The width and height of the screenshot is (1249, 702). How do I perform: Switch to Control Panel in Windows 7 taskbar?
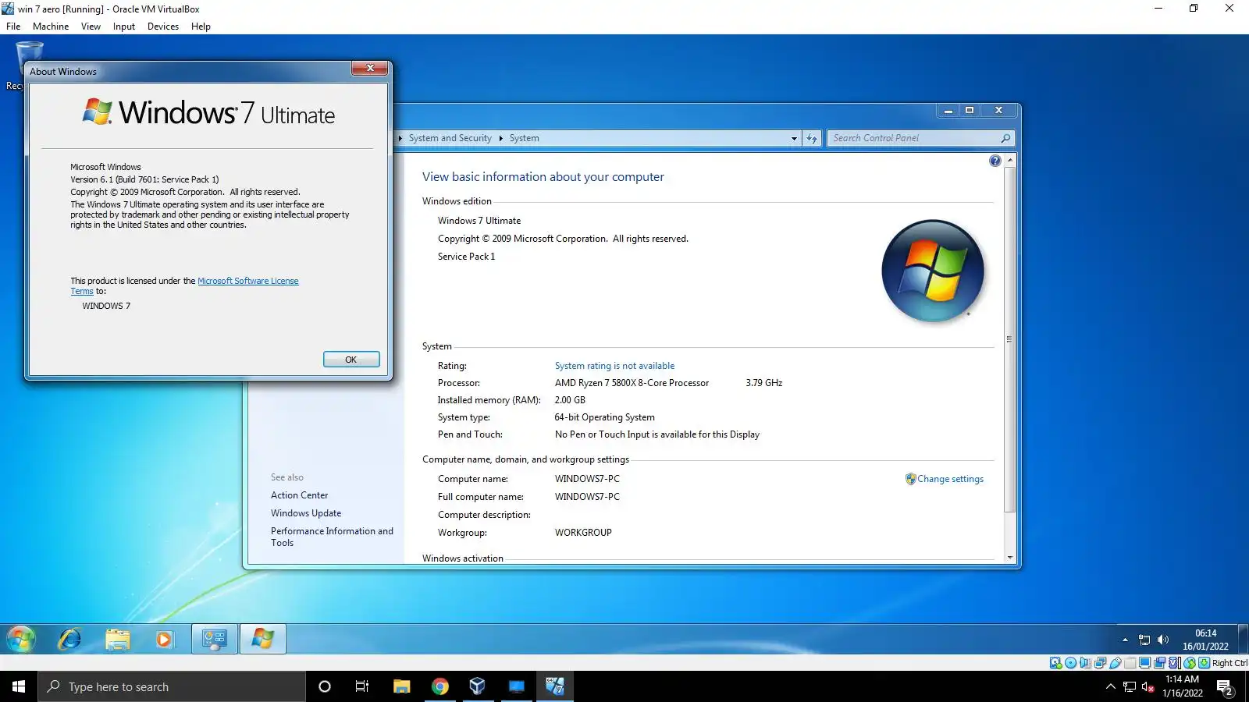click(215, 640)
